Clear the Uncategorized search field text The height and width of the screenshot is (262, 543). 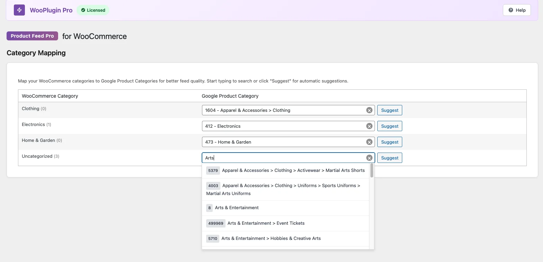369,158
